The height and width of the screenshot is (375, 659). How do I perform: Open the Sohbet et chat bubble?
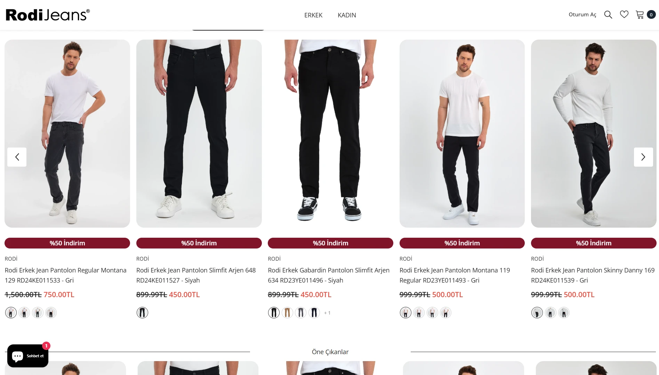point(28,356)
